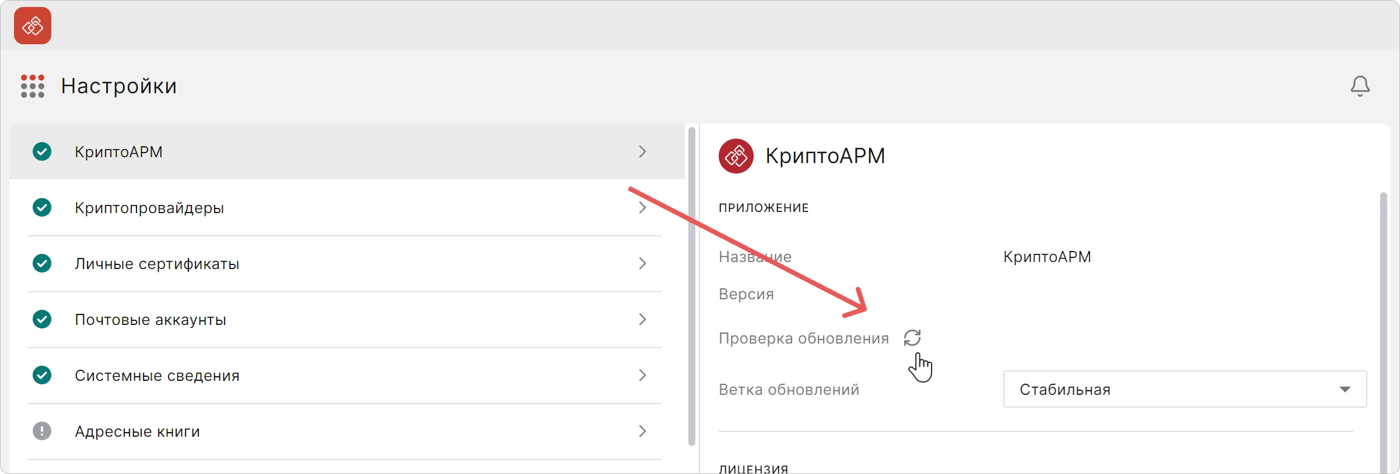Click the red CryptoARM app logo in title bar
Viewport: 1400px width, 474px height.
point(33,26)
